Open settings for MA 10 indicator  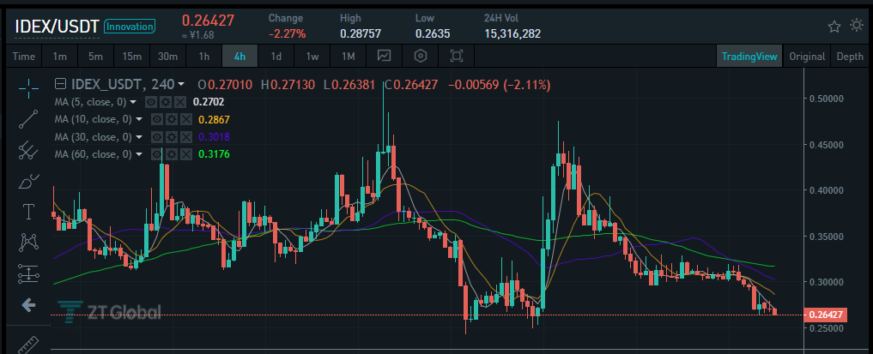(x=172, y=119)
